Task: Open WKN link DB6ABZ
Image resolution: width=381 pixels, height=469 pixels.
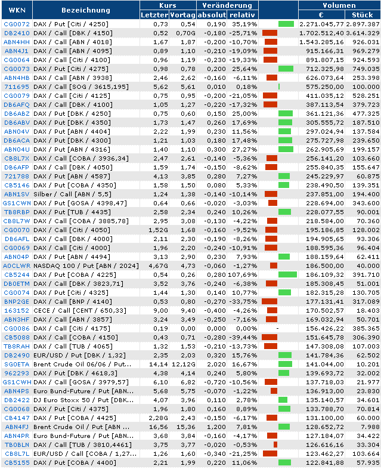Action: 17,114
